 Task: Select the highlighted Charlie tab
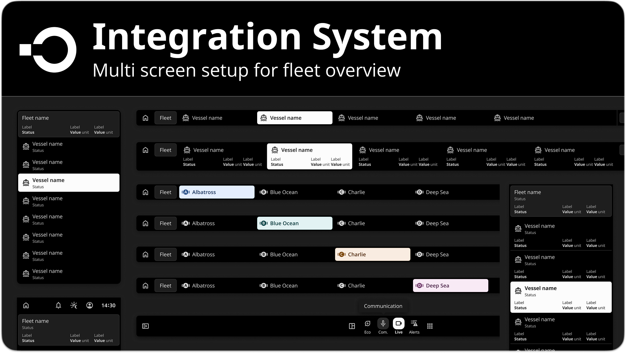point(372,254)
